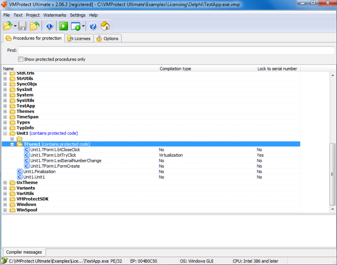Expand the TestApp folder node
Screen dimensions: 337x265
[5, 106]
